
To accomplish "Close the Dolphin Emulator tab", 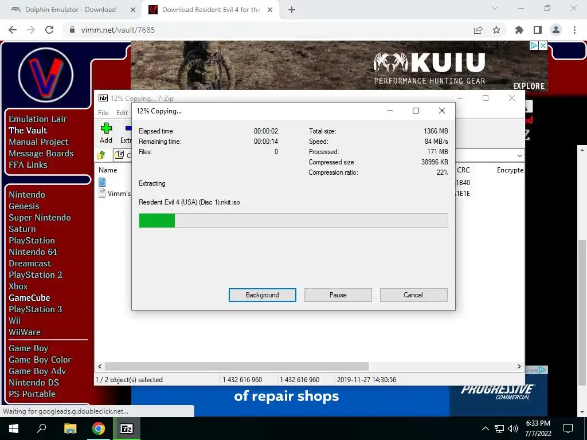I will 133,10.
